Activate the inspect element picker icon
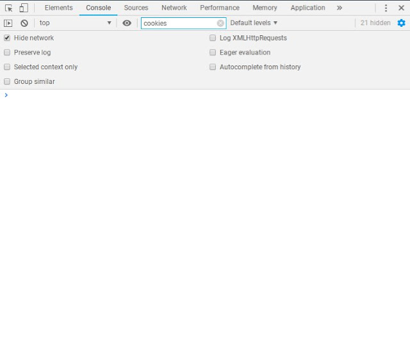This screenshot has width=410, height=339. pos(8,8)
